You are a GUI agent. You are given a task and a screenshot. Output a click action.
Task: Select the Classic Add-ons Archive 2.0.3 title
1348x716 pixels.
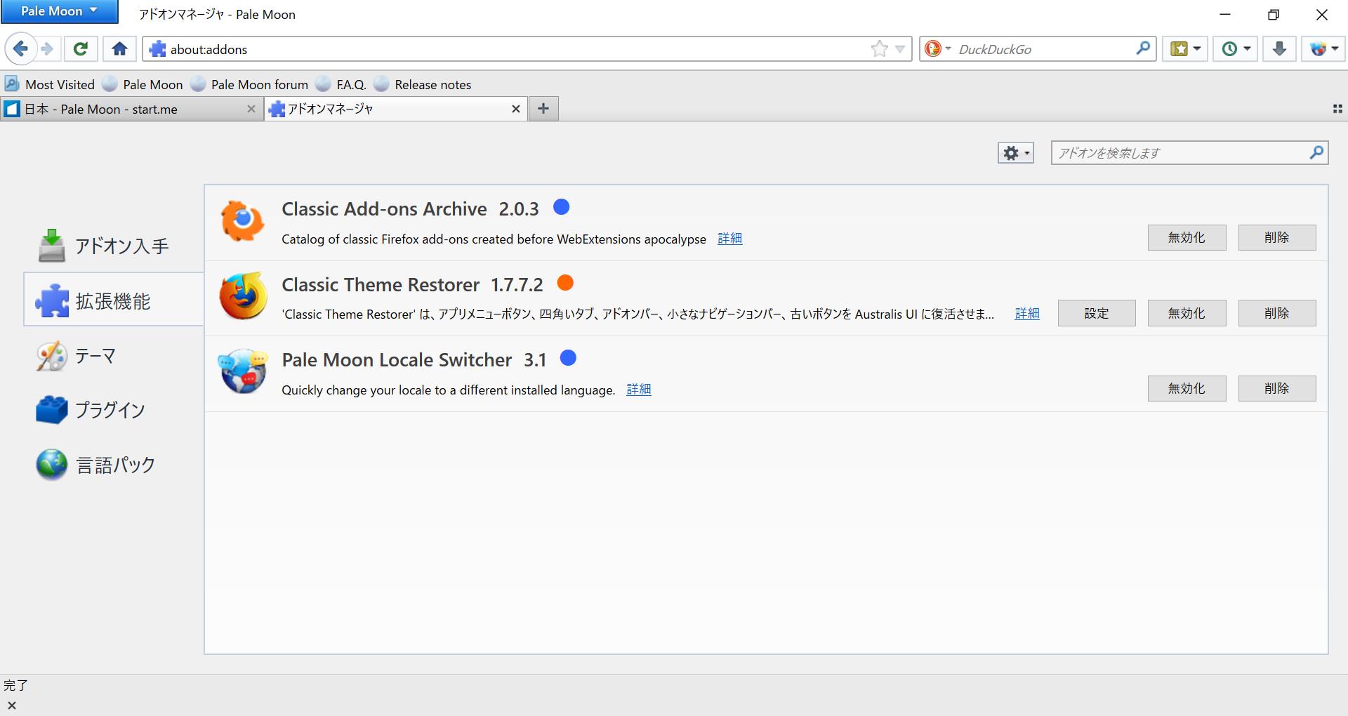tap(410, 208)
